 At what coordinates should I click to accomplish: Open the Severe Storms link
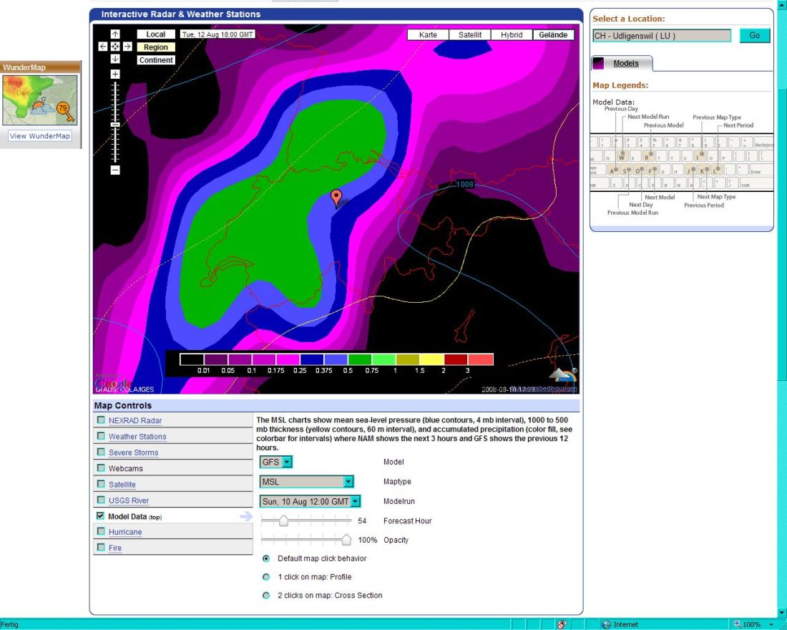click(133, 452)
